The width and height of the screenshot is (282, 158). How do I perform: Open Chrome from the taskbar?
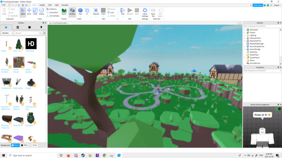tap(104, 155)
